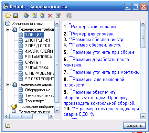Open 4.МАРК КЛЕЙМ page
This screenshot has width=149, height=133.
[39, 51]
